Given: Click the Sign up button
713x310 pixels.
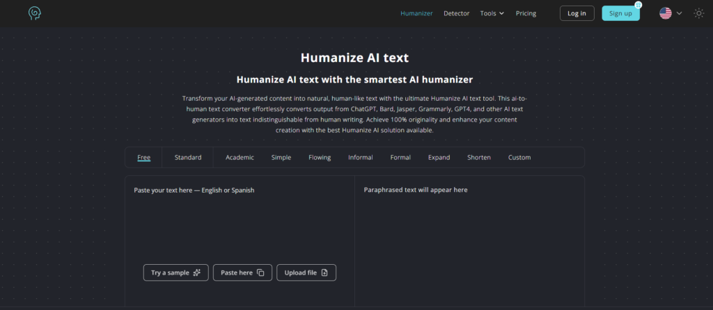Looking at the screenshot, I should pyautogui.click(x=620, y=13).
